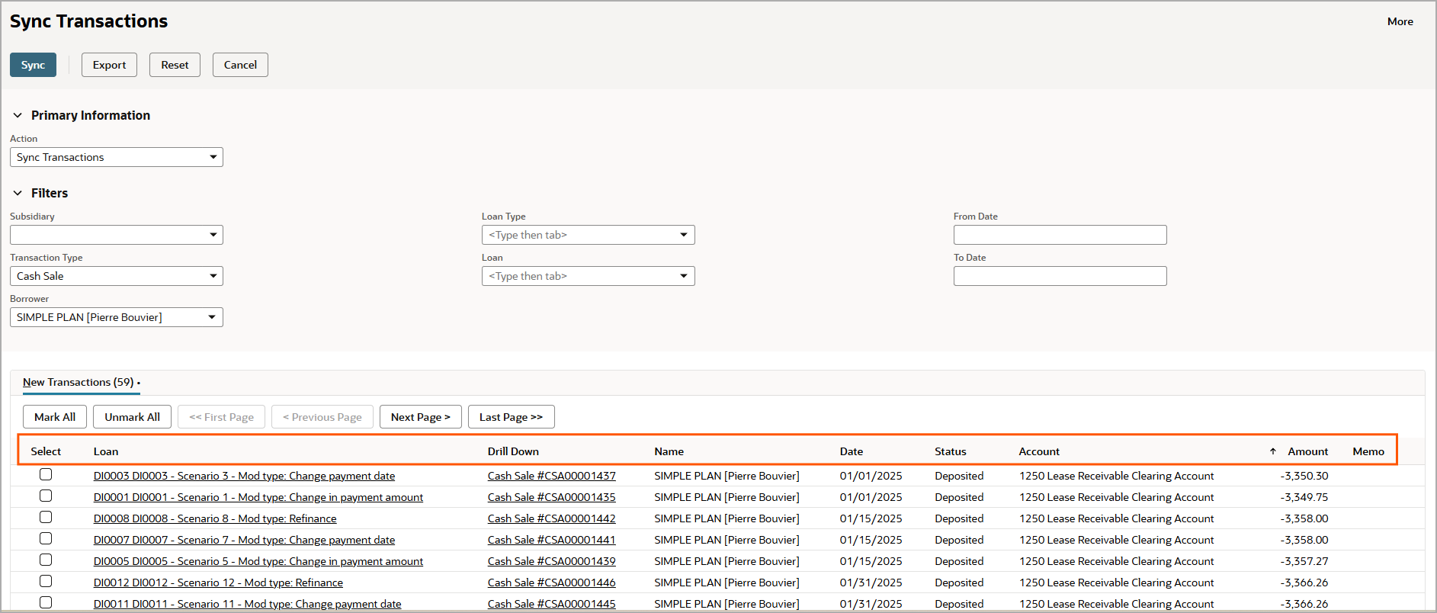Click the Sync button
Viewport: 1437px width, 613px height.
33,65
